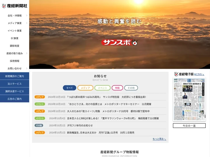The width and height of the screenshot is (210, 157).
Task: Open the 会社・IR情報 menu item
Action: tap(15, 15)
